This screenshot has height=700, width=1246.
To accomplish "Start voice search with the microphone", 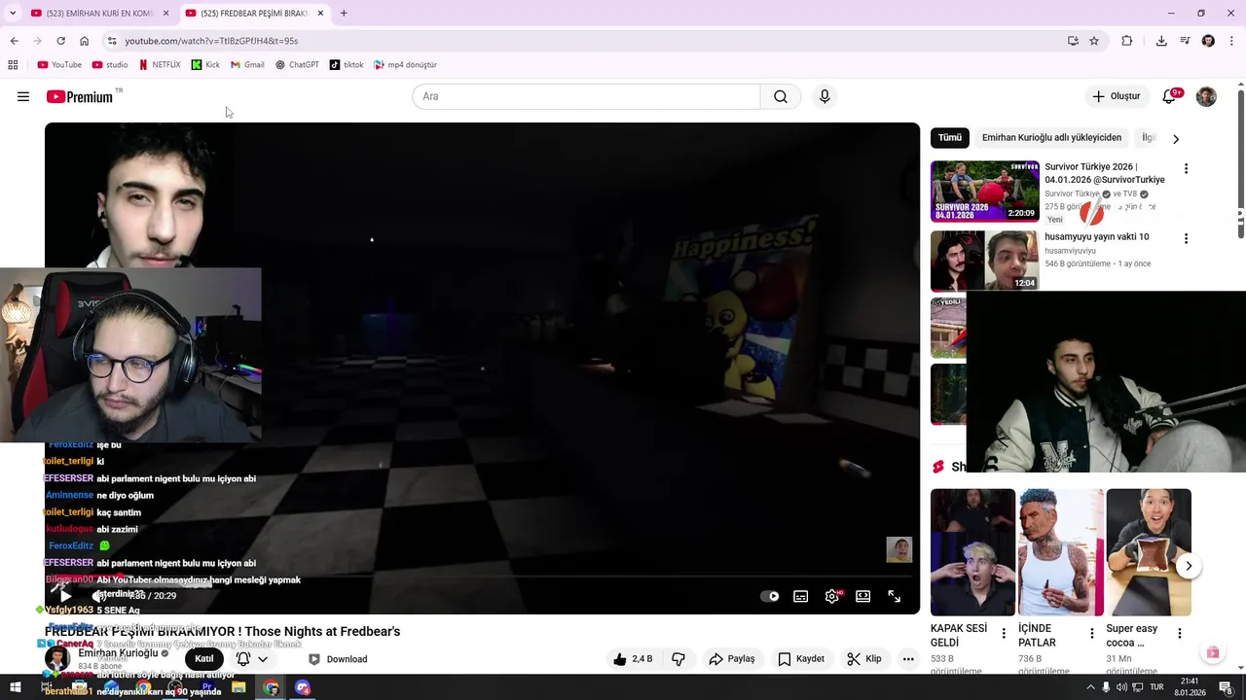I will click(x=825, y=96).
